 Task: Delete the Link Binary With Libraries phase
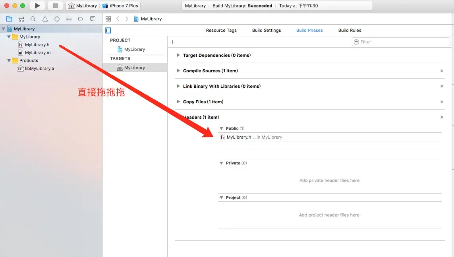pyautogui.click(x=442, y=86)
